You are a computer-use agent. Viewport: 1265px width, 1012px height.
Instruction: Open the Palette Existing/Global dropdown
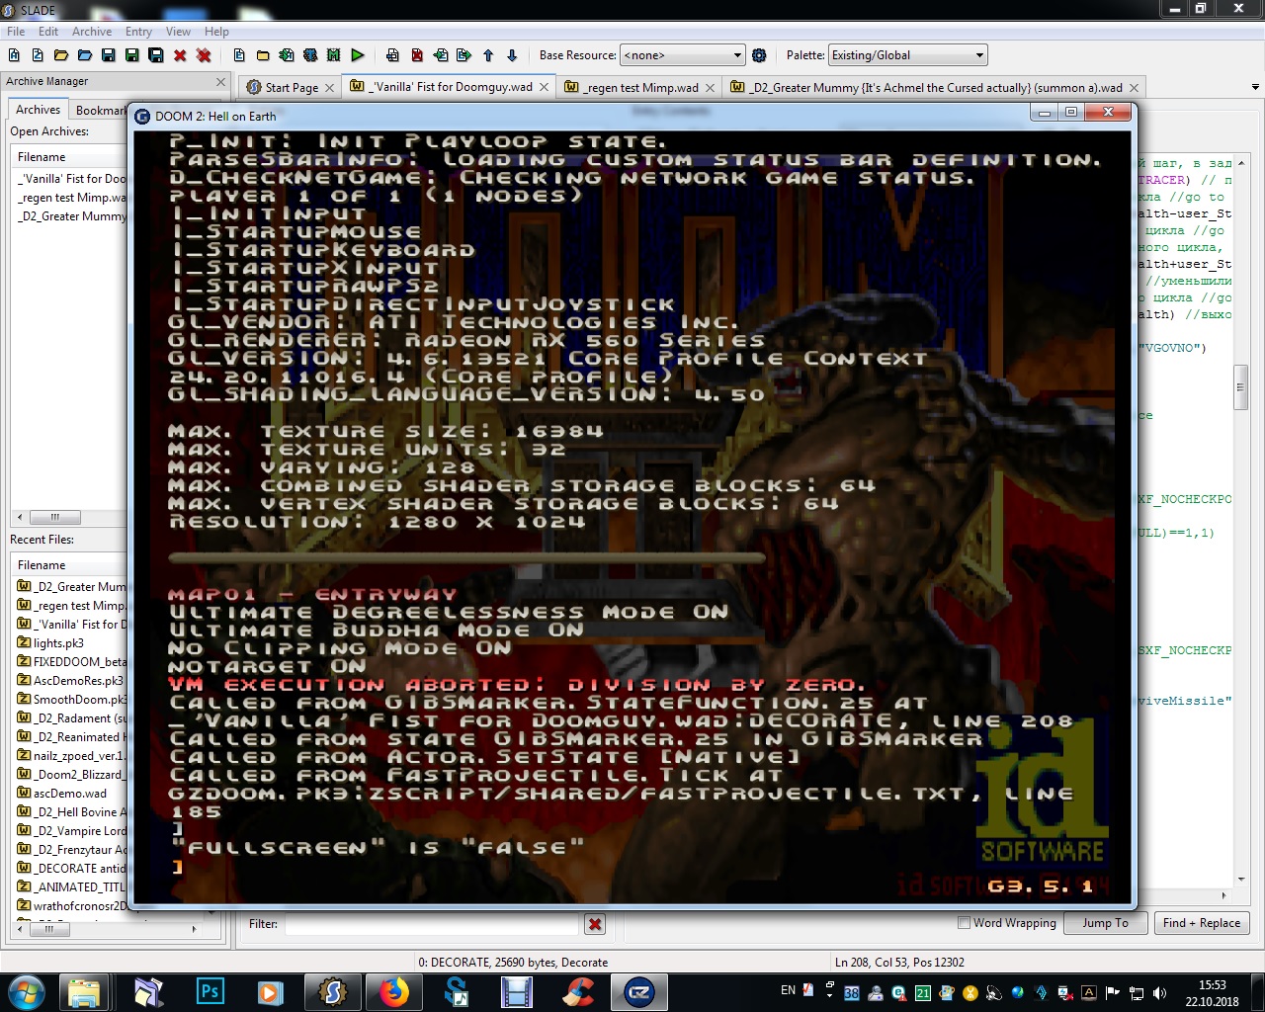(908, 55)
